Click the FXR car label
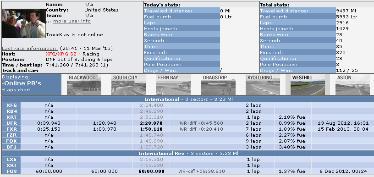The width and height of the screenshot is (374, 177). pos(12,129)
